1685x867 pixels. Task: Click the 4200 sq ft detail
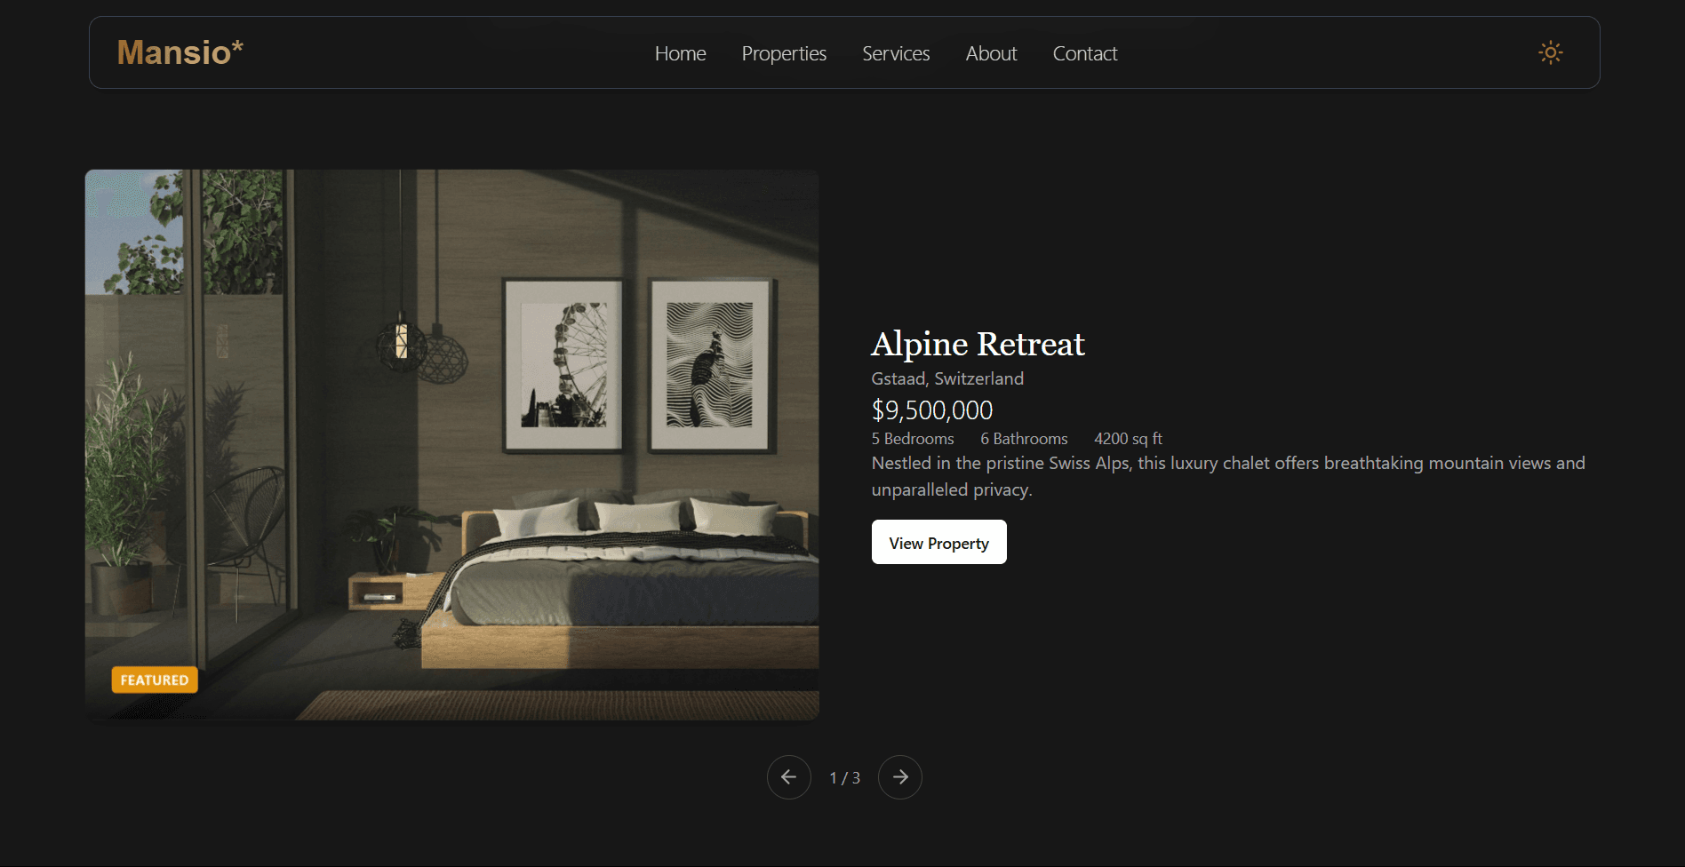coord(1128,439)
